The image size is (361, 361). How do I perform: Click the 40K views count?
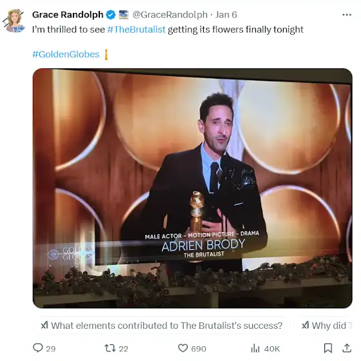[x=272, y=349]
